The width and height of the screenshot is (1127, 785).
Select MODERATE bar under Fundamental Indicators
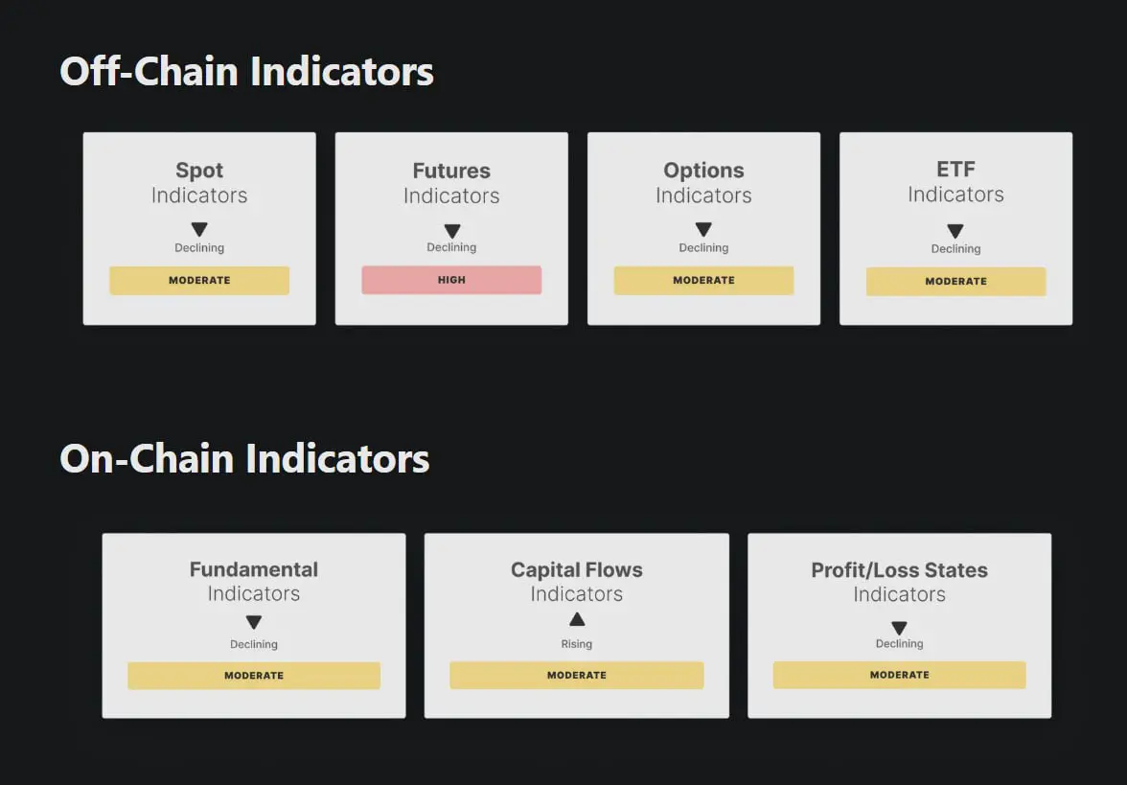(x=254, y=676)
